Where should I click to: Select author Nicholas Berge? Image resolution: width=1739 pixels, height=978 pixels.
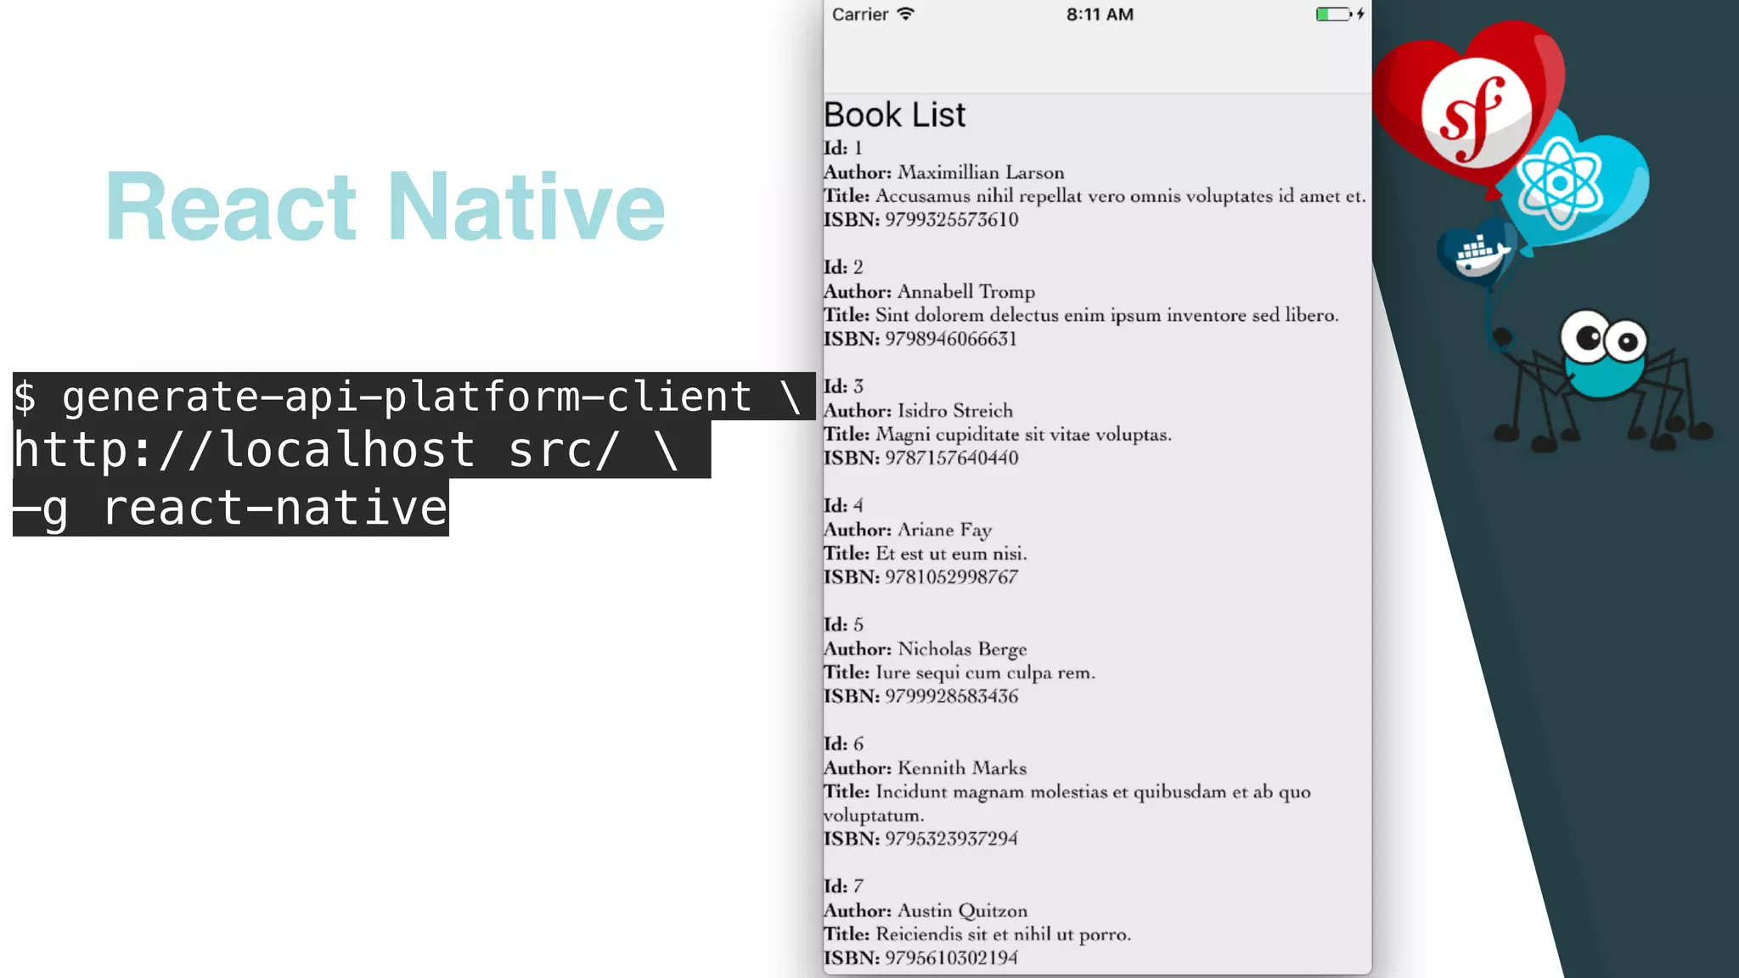(x=926, y=649)
